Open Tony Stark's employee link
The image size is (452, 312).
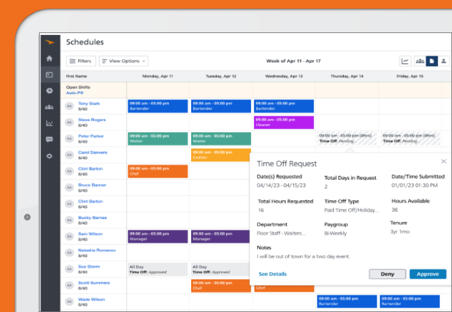click(89, 103)
